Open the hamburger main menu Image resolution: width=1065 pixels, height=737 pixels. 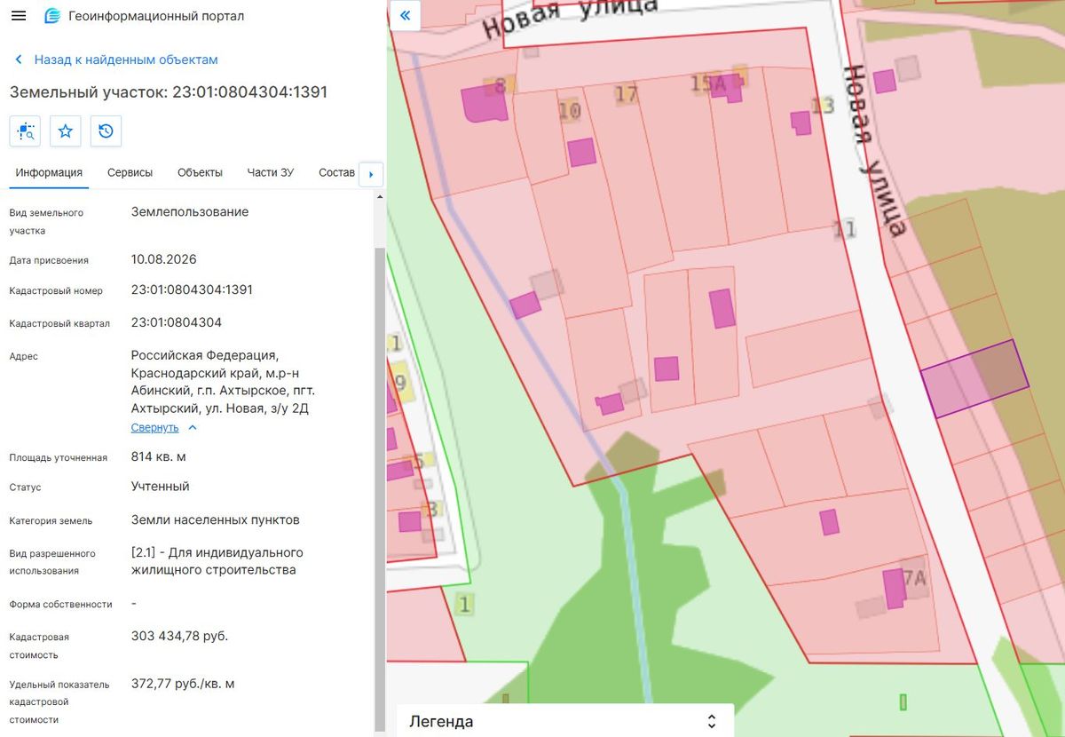click(x=19, y=16)
